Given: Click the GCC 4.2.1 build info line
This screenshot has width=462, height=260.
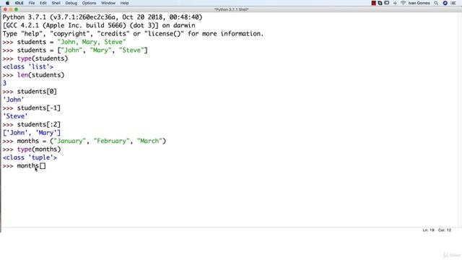Looking at the screenshot, I should click(x=99, y=26).
